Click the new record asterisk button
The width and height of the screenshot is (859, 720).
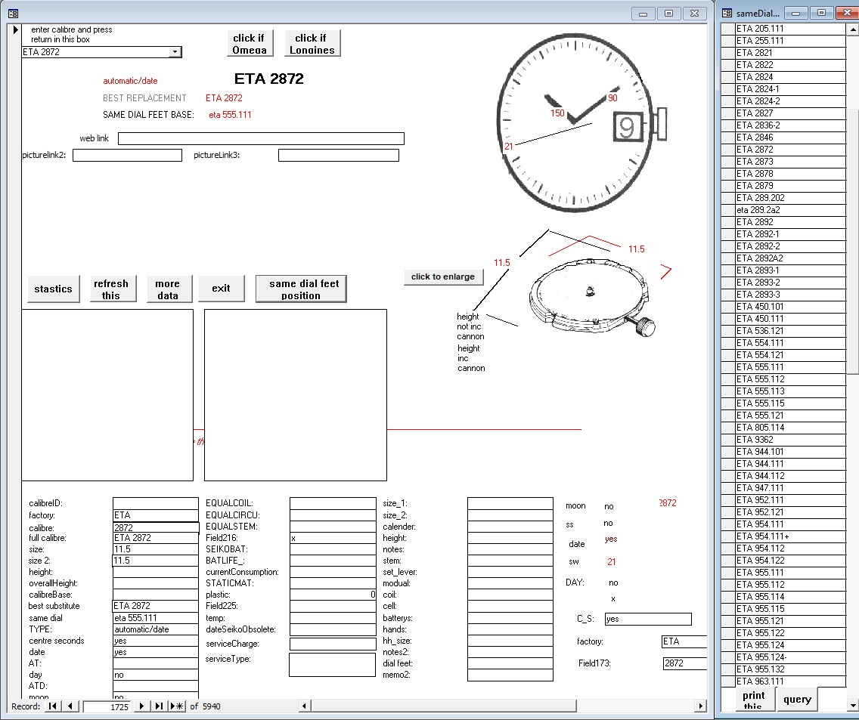pos(176,706)
